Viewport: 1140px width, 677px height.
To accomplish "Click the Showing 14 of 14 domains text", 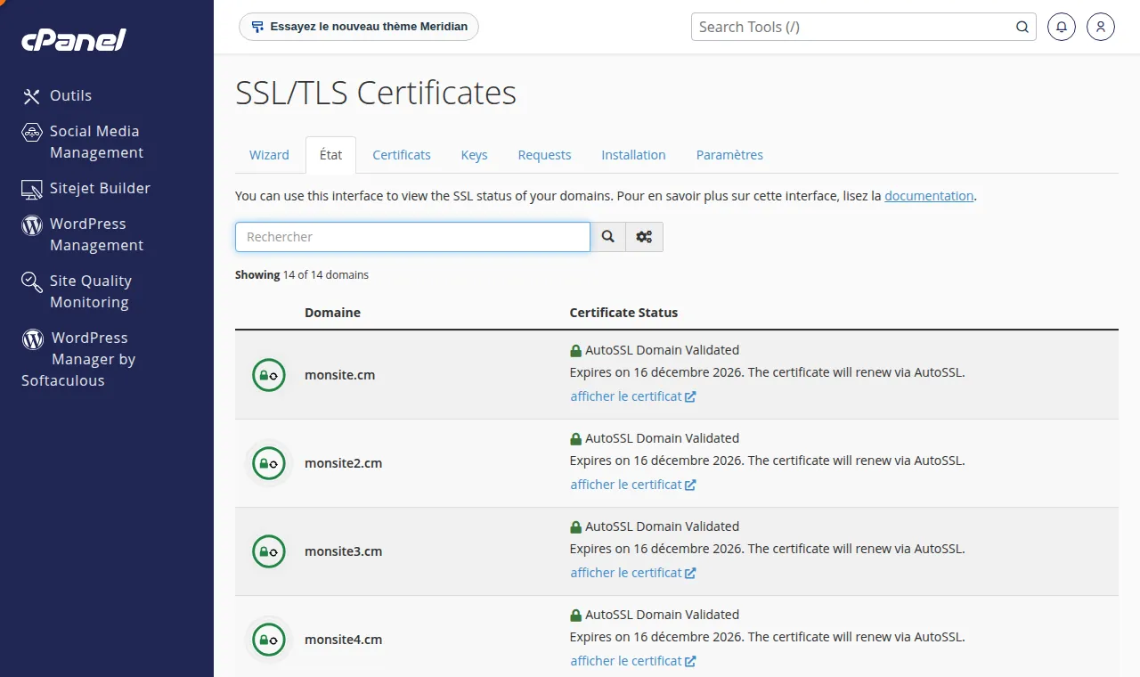I will [x=302, y=275].
